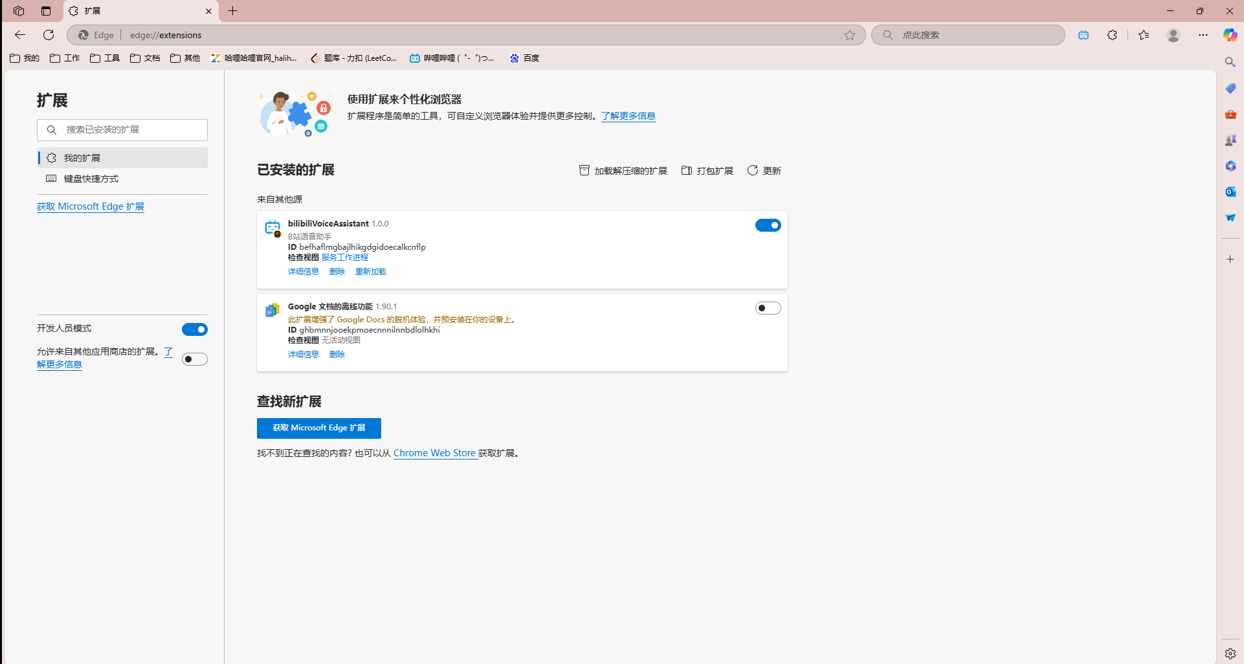This screenshot has width=1244, height=664.
Task: Open the shopping tag icon in sidebar
Action: pos(1230,88)
